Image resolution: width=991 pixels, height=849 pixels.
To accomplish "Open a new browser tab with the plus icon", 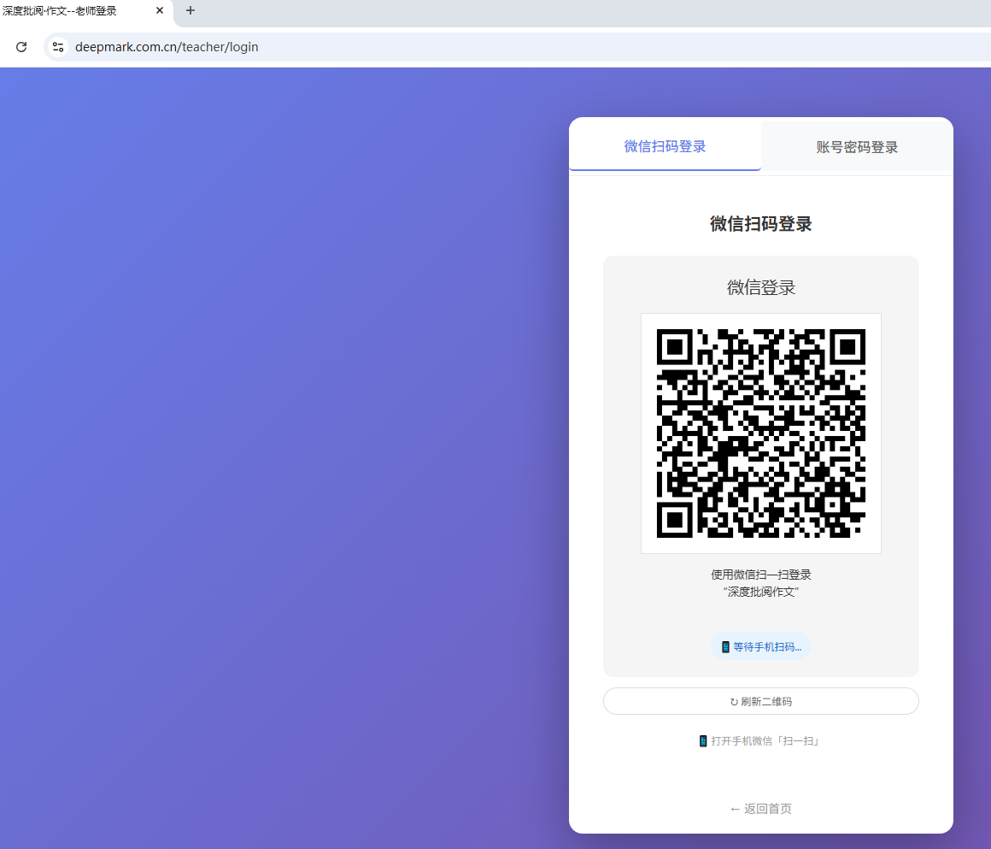I will tap(190, 11).
